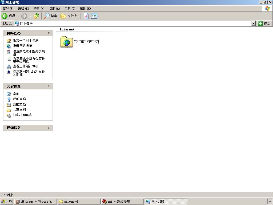Collapse the 其它位置 panel chevron
The height and width of the screenshot is (205, 273).
click(49, 86)
